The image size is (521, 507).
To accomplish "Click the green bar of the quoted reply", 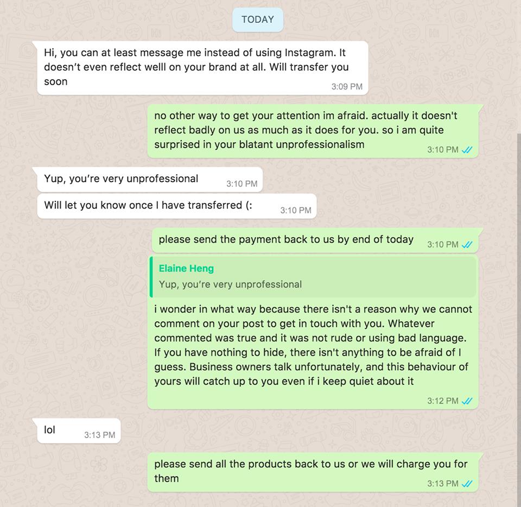I will pyautogui.click(x=151, y=276).
